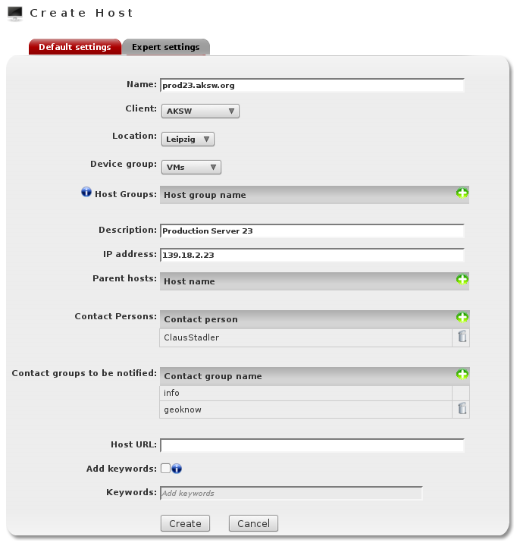Click the Description field with Production Server 23

312,231
